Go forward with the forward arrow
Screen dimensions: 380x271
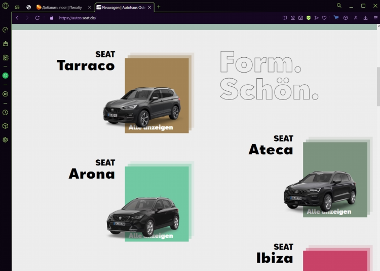[x=27, y=18]
